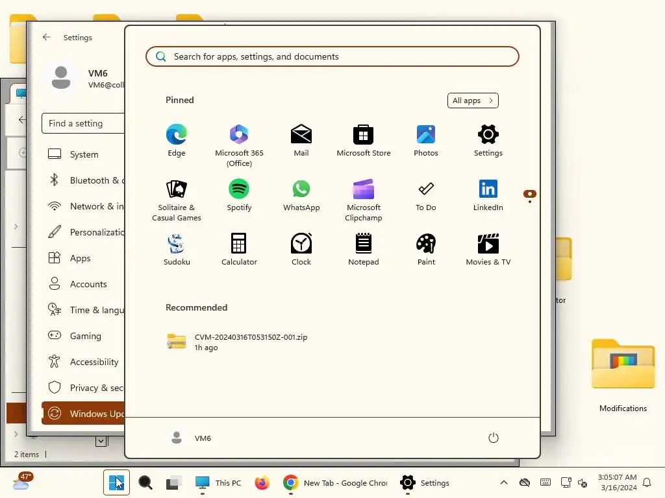Viewport: 665px width, 498px height.
Task: Click dropdown arrow in File Explorer status area
Action: tap(101, 441)
